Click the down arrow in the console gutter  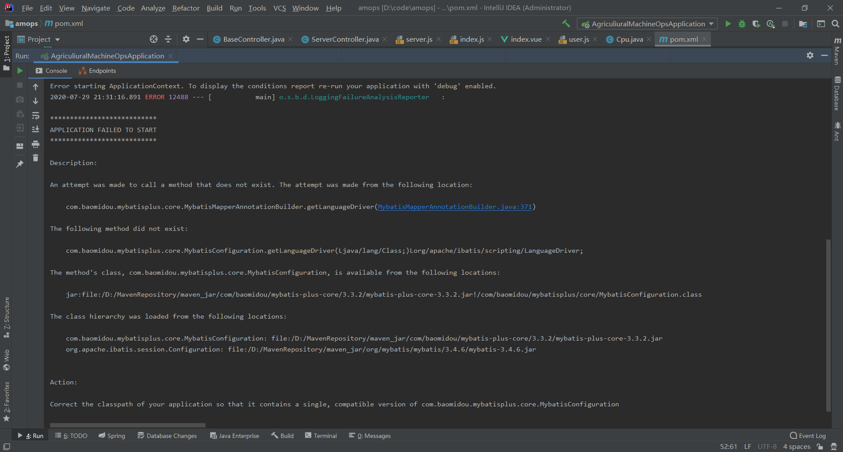point(36,101)
